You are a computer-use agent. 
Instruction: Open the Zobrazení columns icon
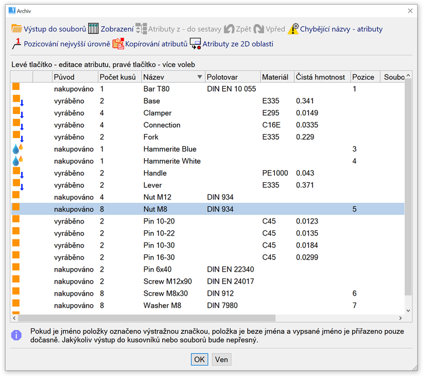[x=93, y=29]
